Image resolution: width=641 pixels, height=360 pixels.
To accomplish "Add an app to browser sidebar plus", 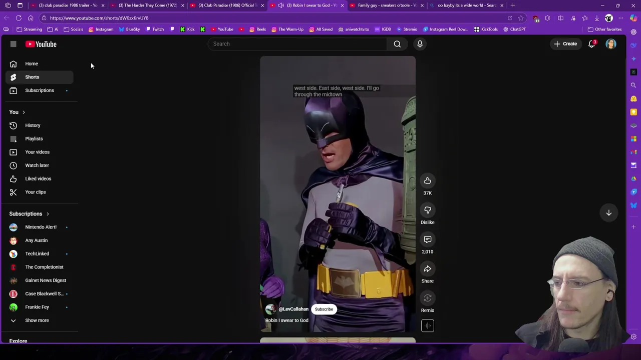I will [633, 227].
